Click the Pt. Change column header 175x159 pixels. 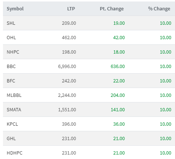(111, 9)
